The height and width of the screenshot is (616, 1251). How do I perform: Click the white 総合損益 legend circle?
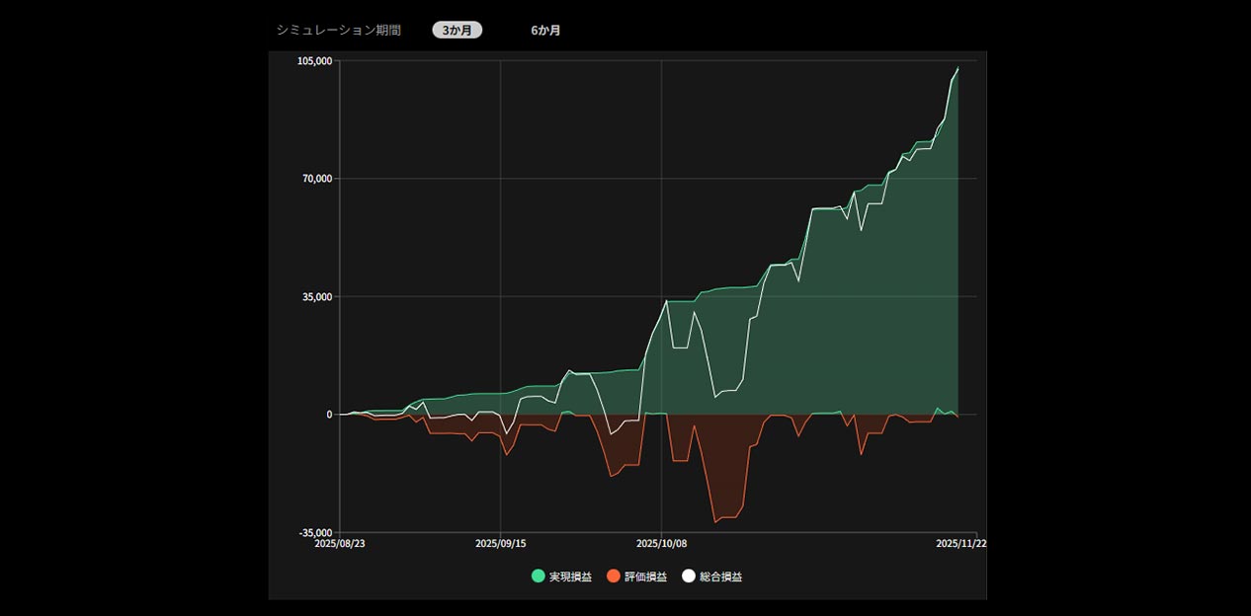pos(689,577)
